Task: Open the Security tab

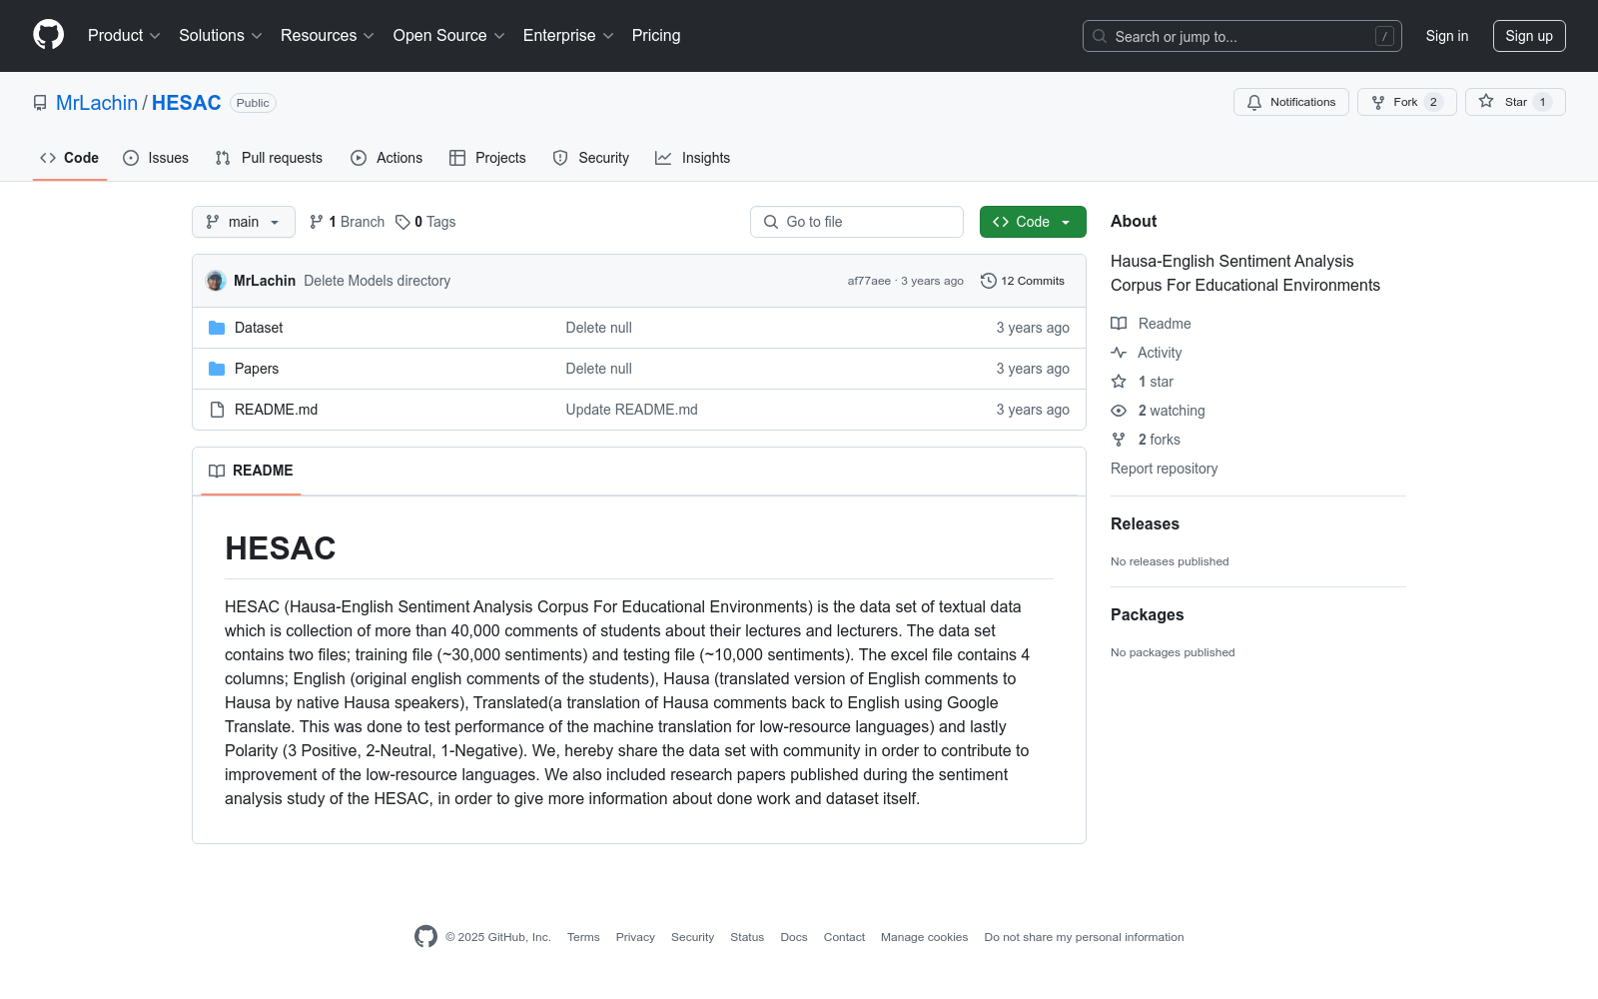Action: point(591,158)
